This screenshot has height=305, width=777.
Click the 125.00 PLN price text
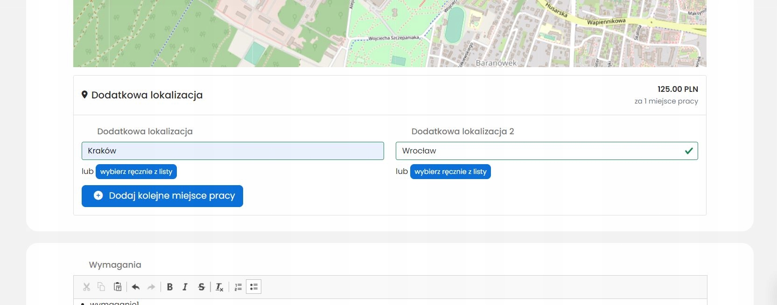click(678, 89)
